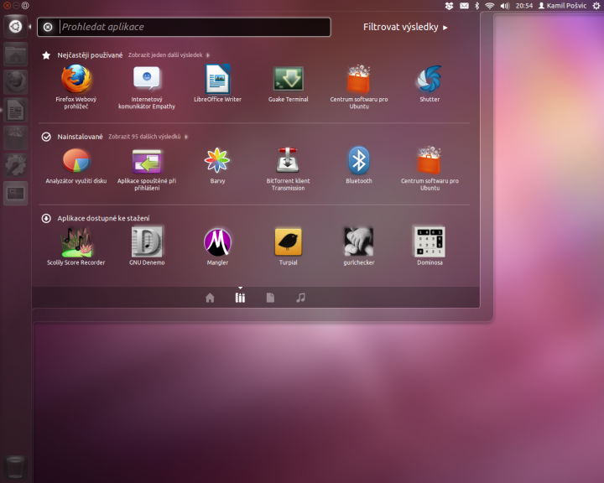
Task: Switch to the Music lens
Action: pos(300,298)
